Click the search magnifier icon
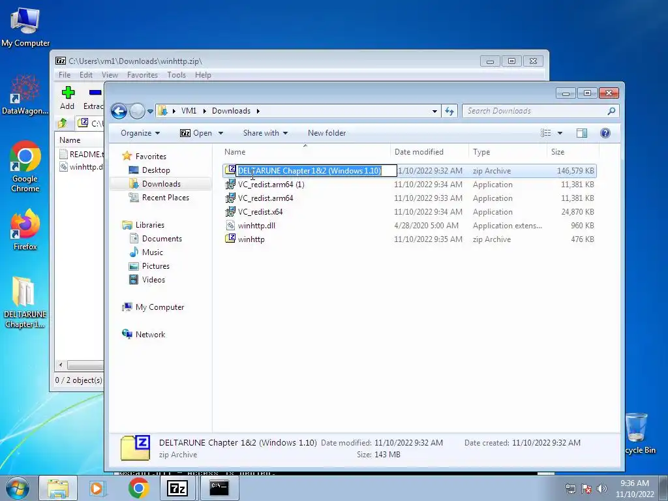 (x=611, y=111)
